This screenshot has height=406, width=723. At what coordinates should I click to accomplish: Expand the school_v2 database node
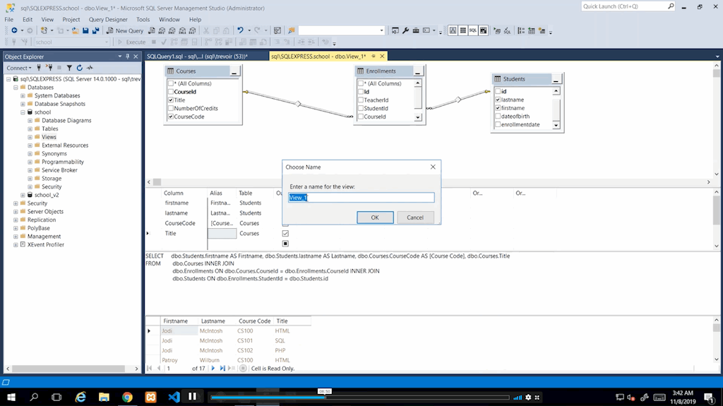(23, 195)
